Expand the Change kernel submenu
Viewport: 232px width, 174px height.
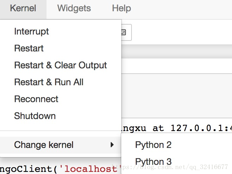coord(61,145)
